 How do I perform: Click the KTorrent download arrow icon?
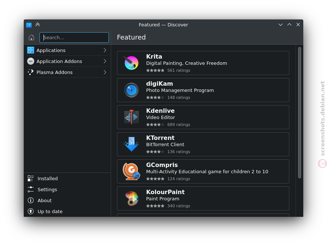(x=132, y=144)
